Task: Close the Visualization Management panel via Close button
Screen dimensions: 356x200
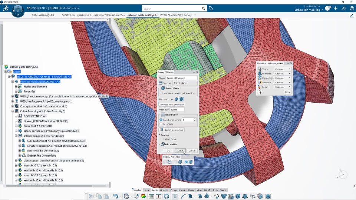Action: click(x=288, y=92)
